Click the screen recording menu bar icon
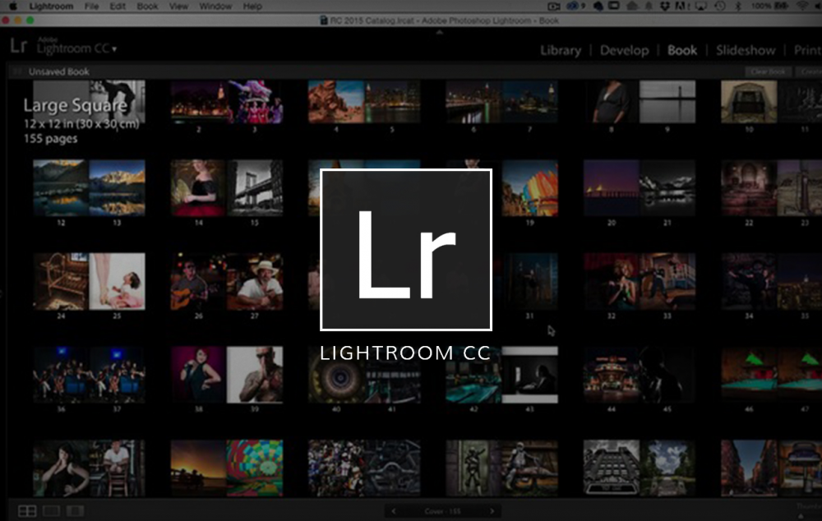Viewport: 822px width, 521px height. click(x=553, y=7)
